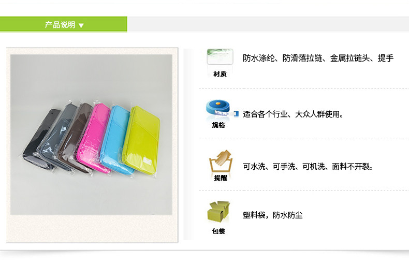Click the gray bar beside 产品说明 tab
The width and height of the screenshot is (409, 279).
point(268,24)
